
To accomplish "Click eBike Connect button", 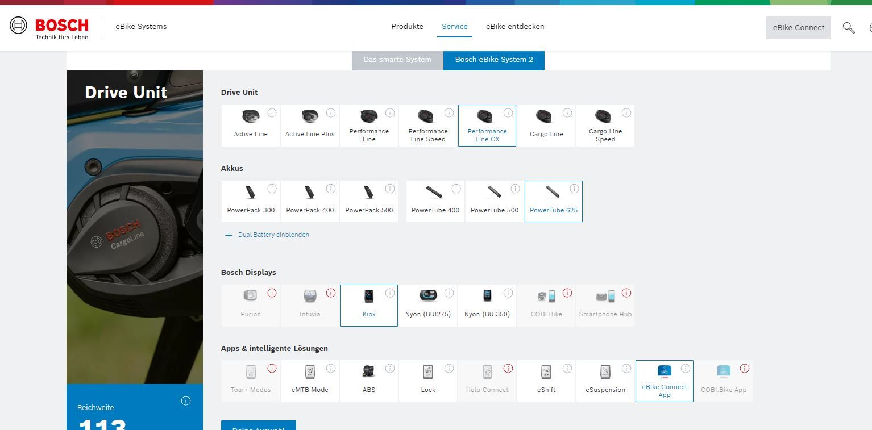I will coord(799,27).
